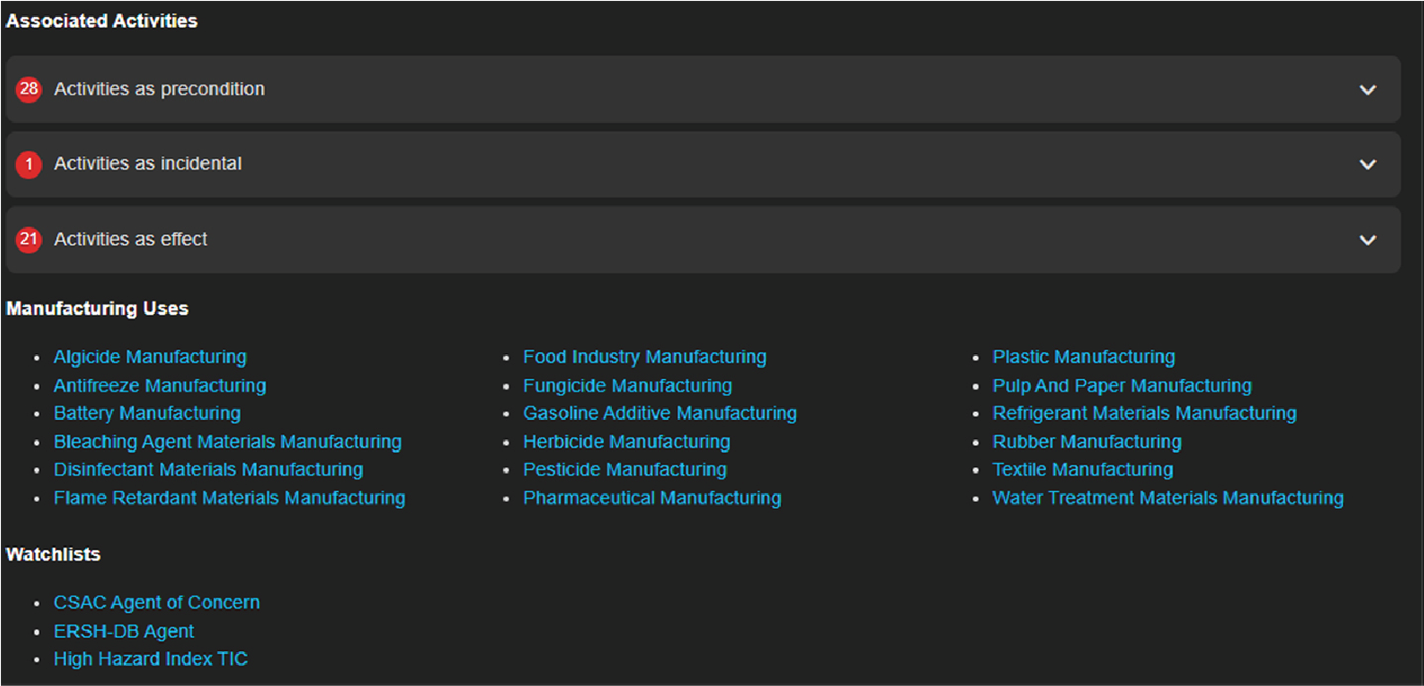Open Rubber Manufacturing link
This screenshot has height=686, width=1424.
coord(1087,441)
